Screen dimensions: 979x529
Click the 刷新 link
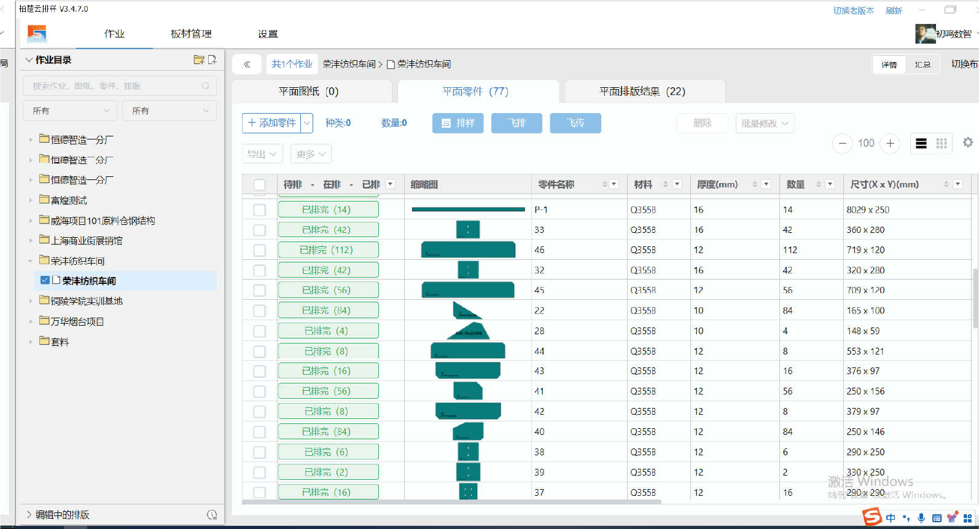coord(894,10)
